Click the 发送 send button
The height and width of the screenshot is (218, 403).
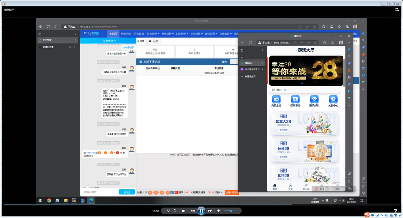(127, 192)
